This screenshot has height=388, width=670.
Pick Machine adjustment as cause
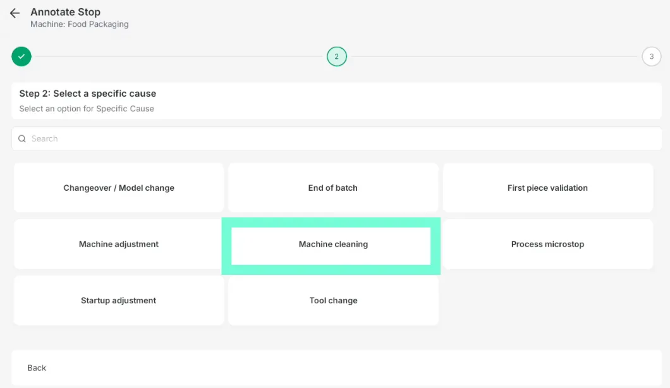[119, 245]
